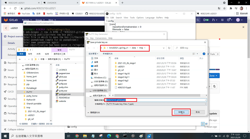The image size is (250, 139).
Task: Click the search tmp field
Action: coord(190,48)
